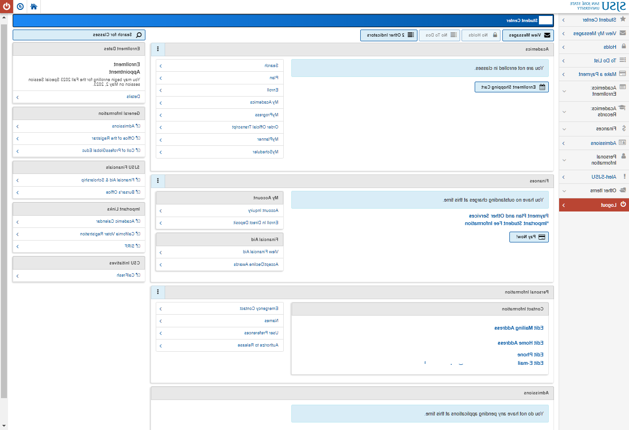Open Financial Aid & Scholarship external link
Screen dimensions: 629x430
(79, 180)
